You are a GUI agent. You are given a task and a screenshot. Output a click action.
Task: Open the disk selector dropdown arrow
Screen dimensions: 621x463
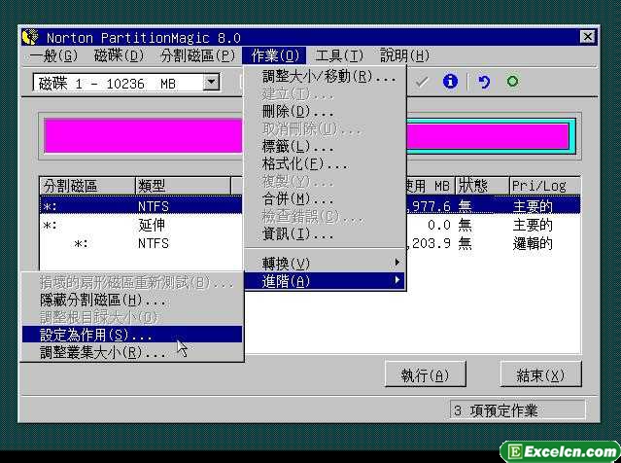(x=212, y=83)
